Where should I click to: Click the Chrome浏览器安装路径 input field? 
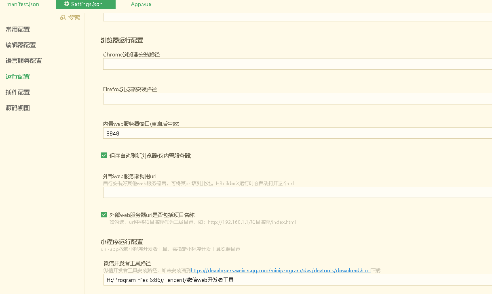point(243,64)
